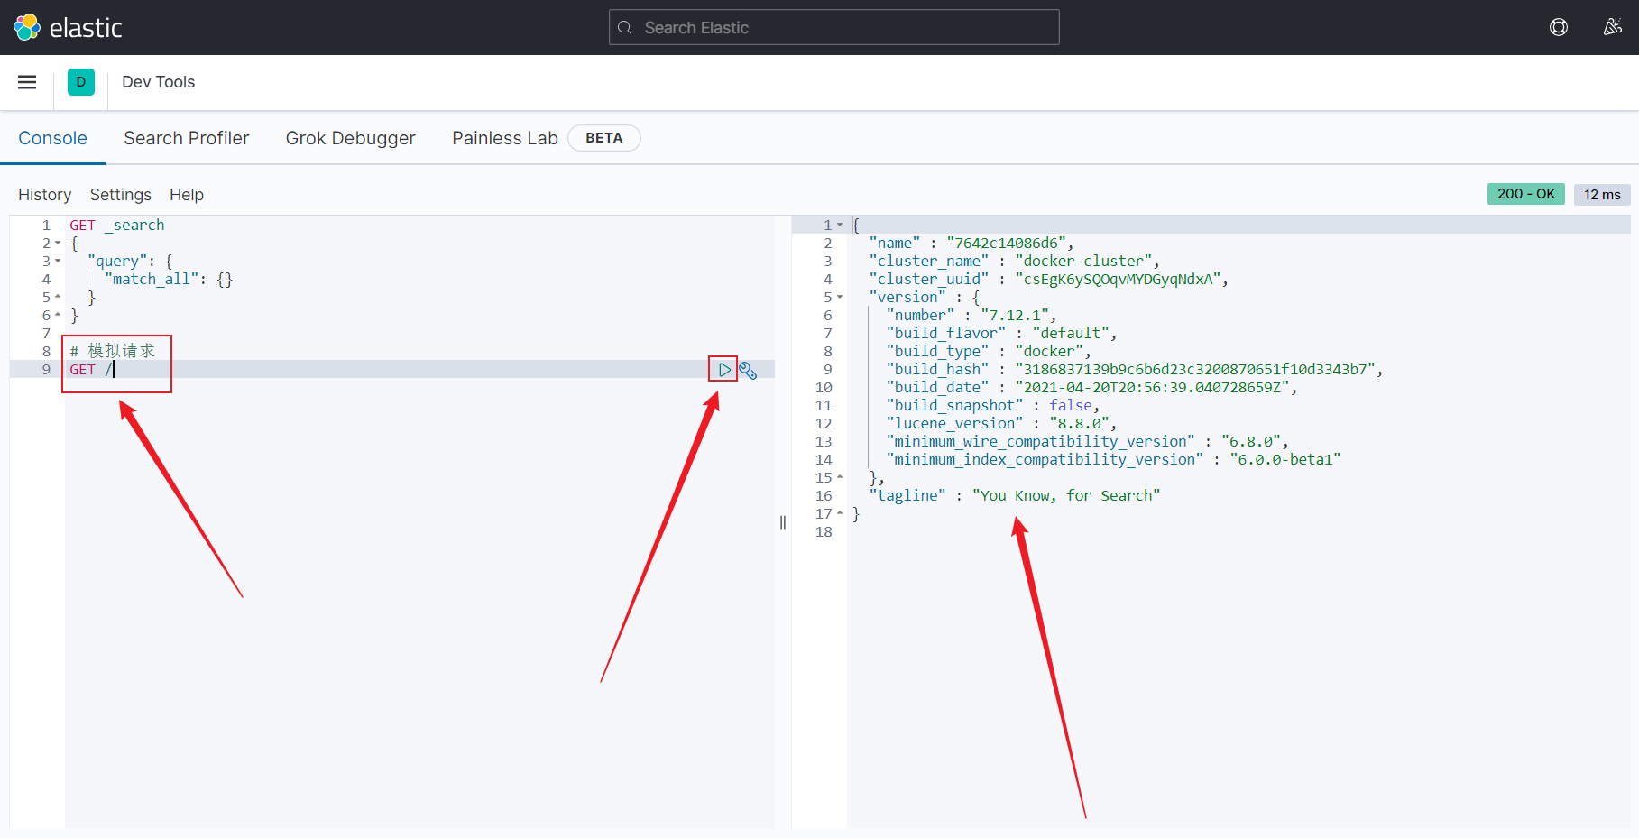Image resolution: width=1639 pixels, height=838 pixels.
Task: Collapse response fold arrow at line 1
Action: pos(840,225)
